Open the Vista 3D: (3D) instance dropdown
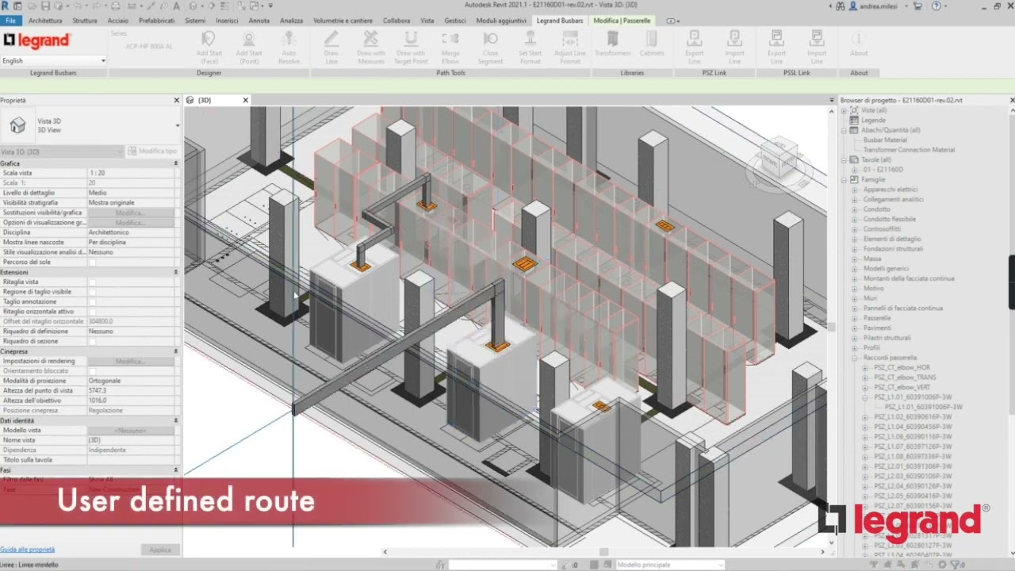Image resolution: width=1015 pixels, height=571 pixels. tap(62, 151)
